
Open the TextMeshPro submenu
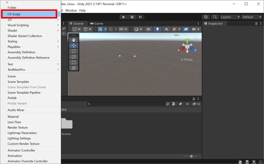31,70
